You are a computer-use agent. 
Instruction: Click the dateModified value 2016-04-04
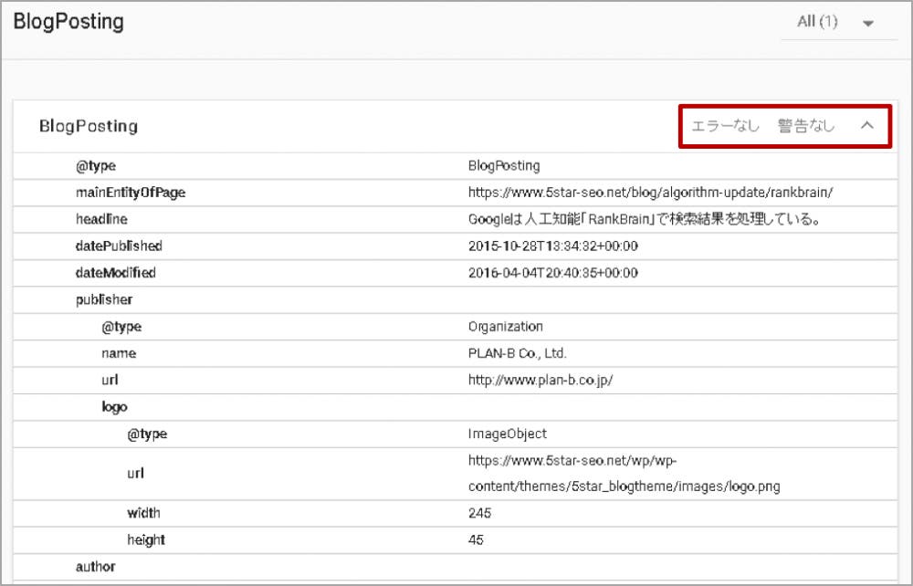pyautogui.click(x=552, y=273)
